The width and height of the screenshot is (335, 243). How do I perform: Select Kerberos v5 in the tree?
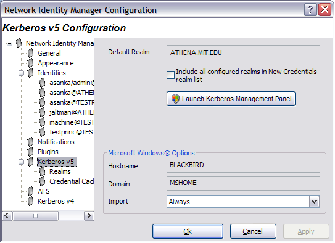tap(57, 162)
